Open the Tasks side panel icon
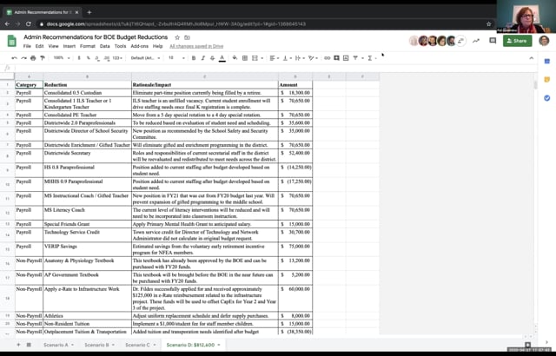The image size is (556, 356). point(546,98)
